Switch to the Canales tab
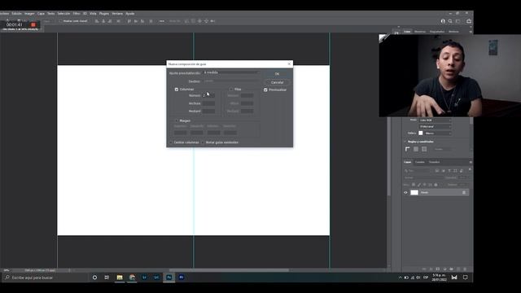This screenshot has width=521, height=293. point(420,162)
